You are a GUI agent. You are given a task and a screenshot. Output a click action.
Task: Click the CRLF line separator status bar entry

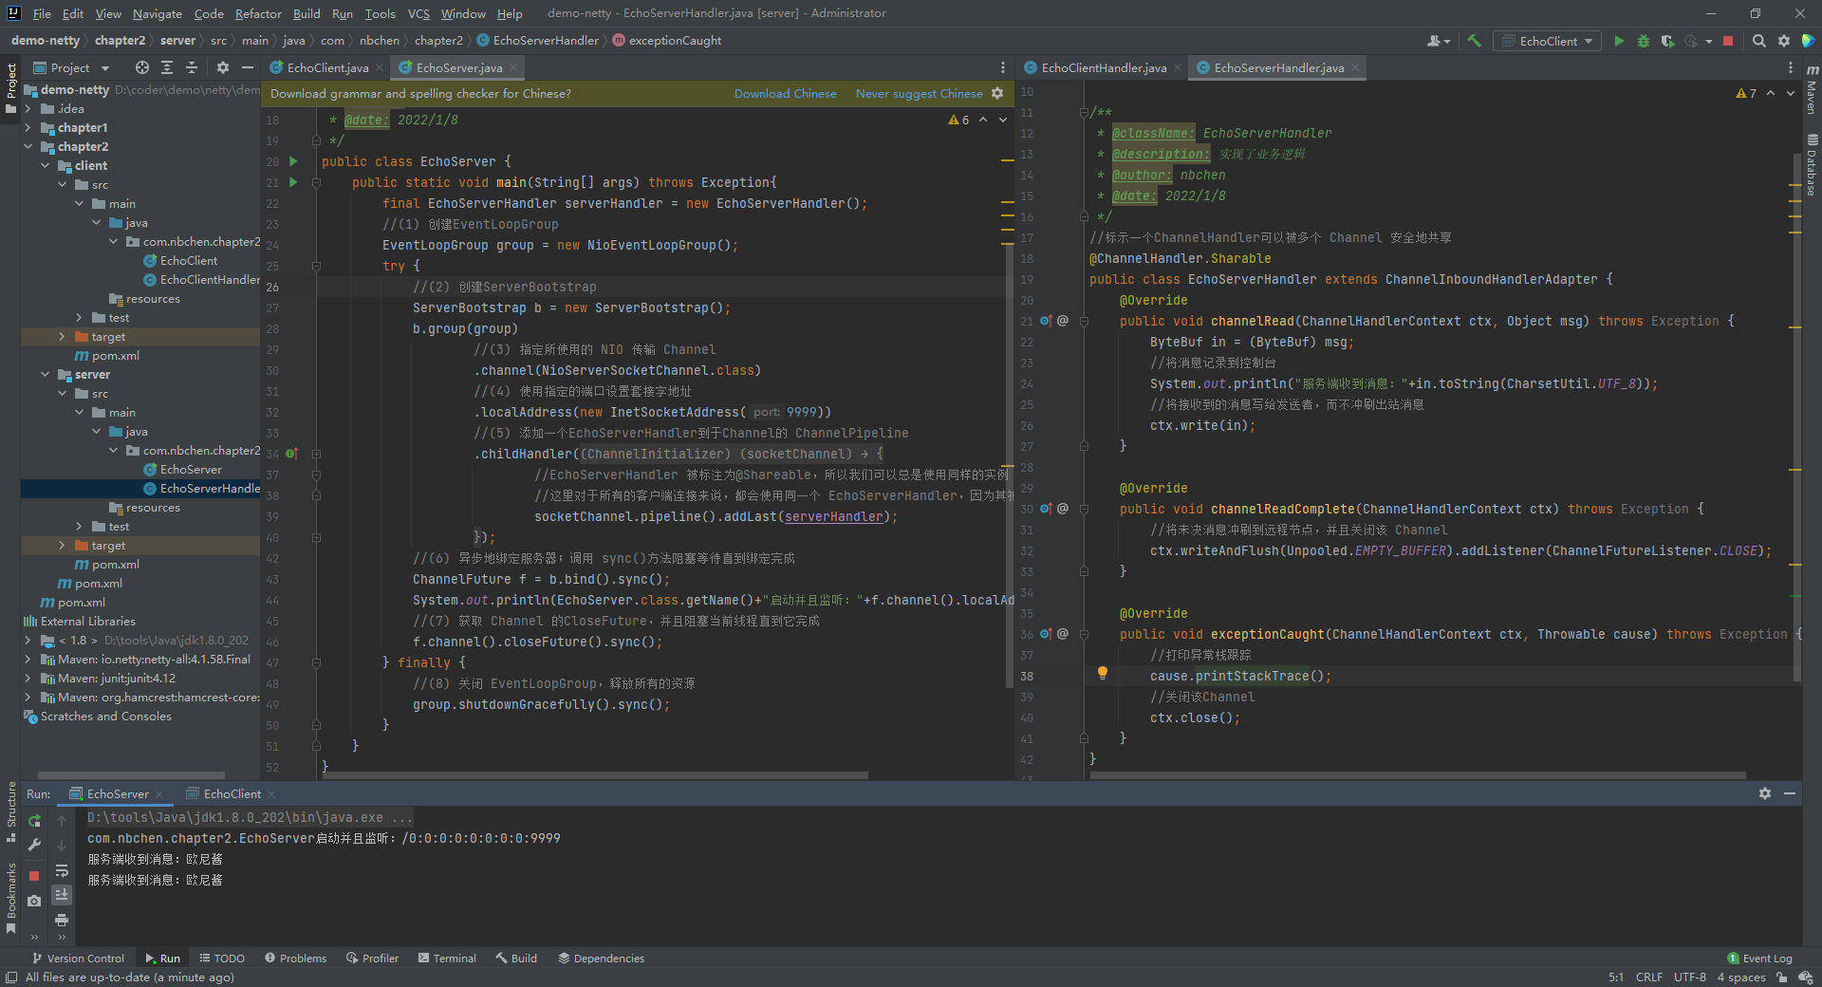click(1648, 978)
